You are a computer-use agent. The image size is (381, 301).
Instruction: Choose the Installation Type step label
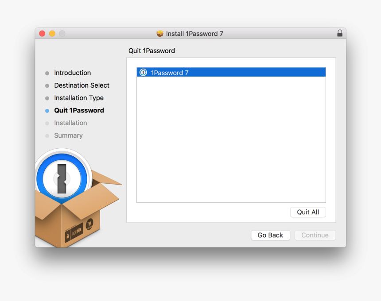pyautogui.click(x=79, y=98)
